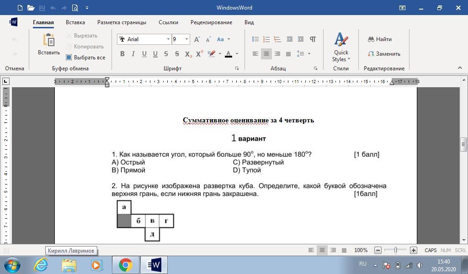468x274 pixels.
Task: Open font color dropdown arrow
Action: click(237, 54)
